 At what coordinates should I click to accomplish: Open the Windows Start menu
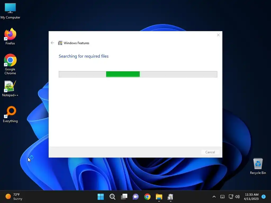[x=101, y=197]
